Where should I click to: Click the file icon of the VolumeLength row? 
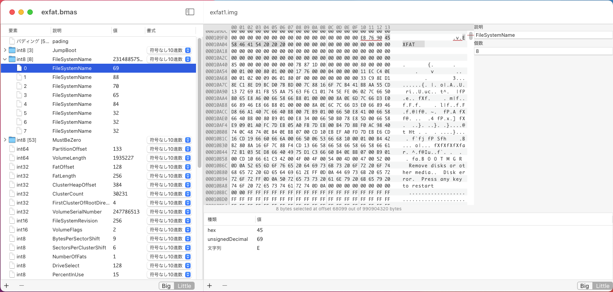click(12, 158)
